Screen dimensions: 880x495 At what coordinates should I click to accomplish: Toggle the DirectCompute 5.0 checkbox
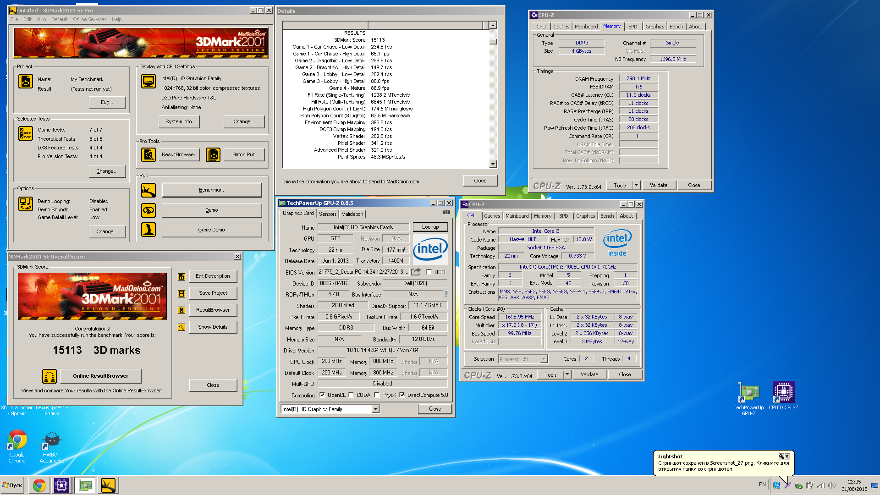pos(402,395)
